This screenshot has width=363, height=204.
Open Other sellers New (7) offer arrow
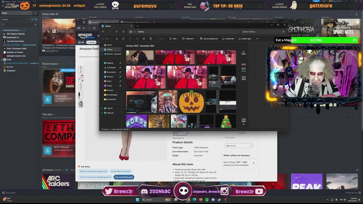(254, 163)
